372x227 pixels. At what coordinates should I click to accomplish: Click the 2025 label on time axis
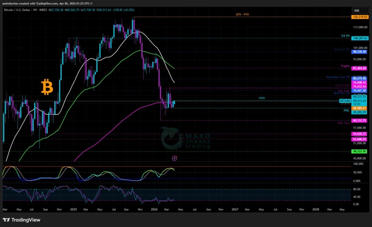click(x=73, y=210)
